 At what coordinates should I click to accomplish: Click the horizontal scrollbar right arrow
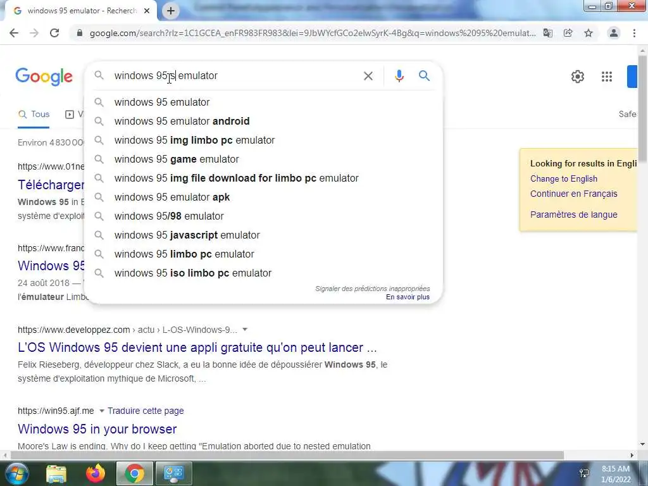[x=632, y=456]
